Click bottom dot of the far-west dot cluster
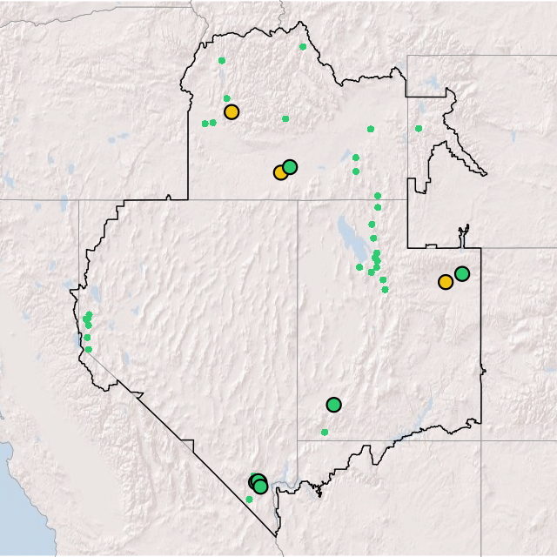The width and height of the screenshot is (557, 557). (88, 349)
